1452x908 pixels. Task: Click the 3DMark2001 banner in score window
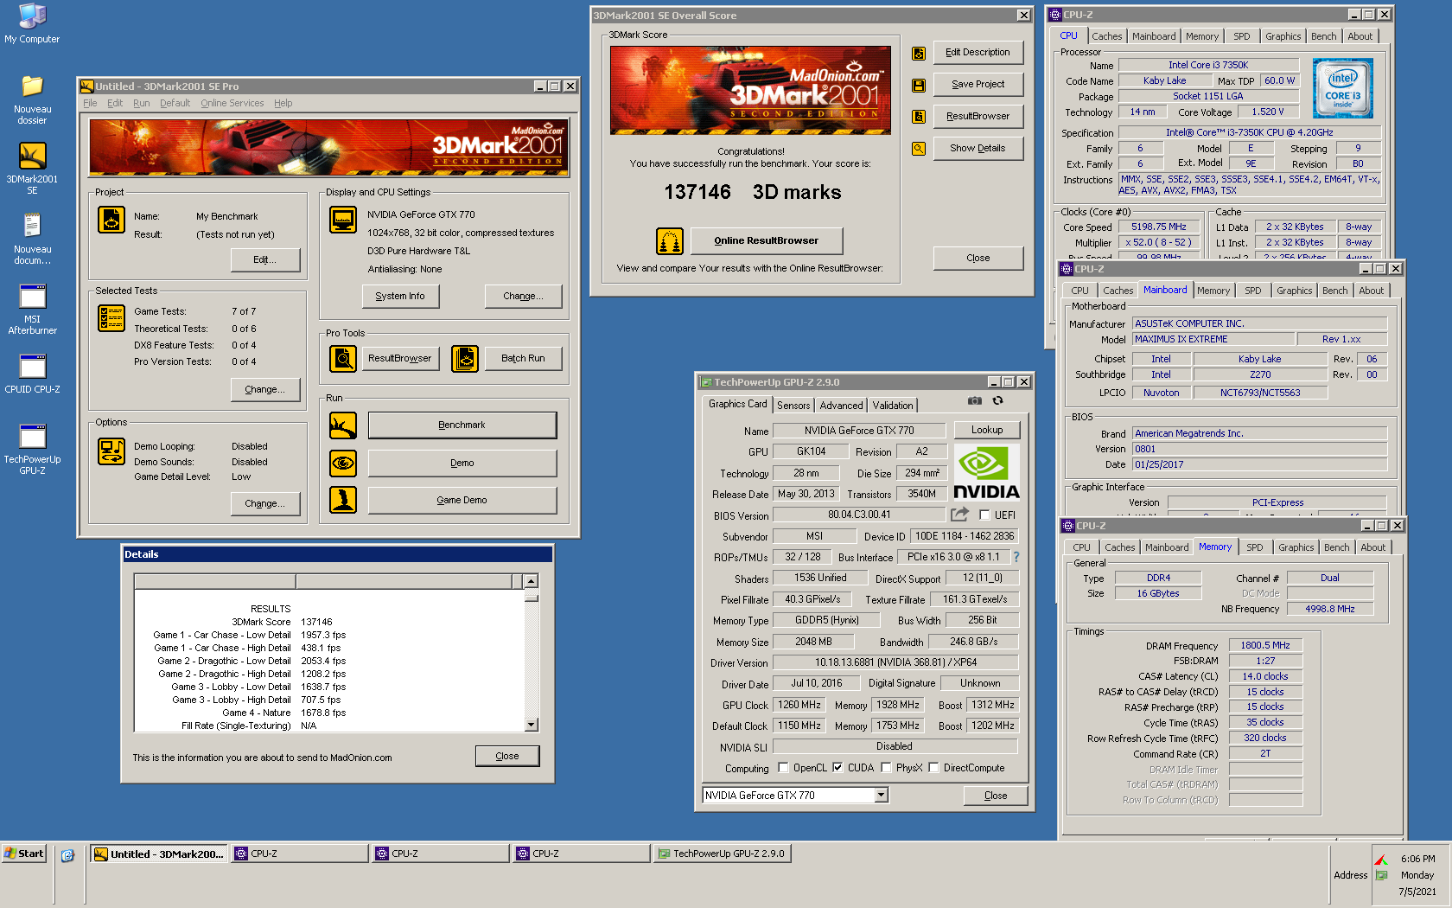coord(750,90)
